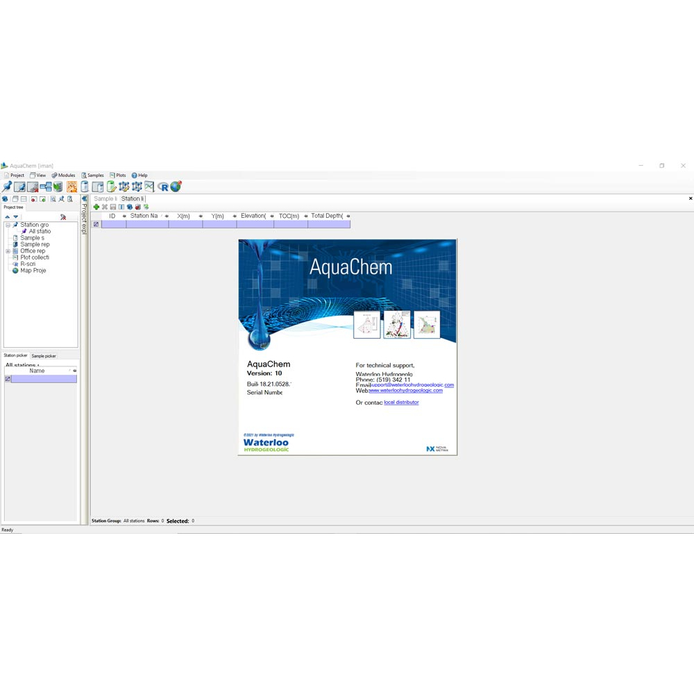Click the R script toolbar icon
This screenshot has height=694, width=694.
pyautogui.click(x=163, y=187)
